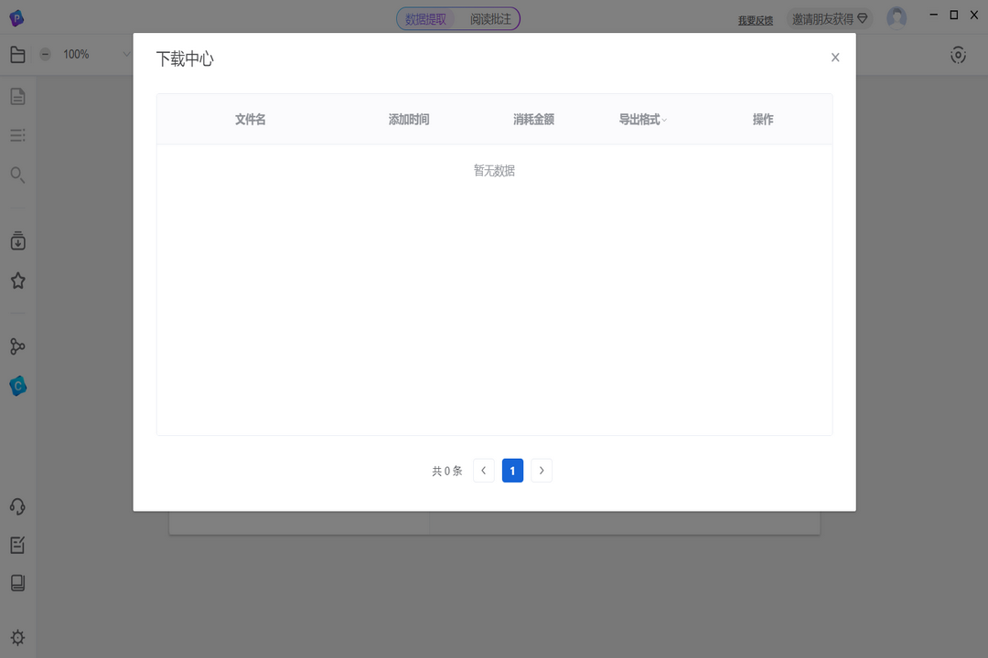This screenshot has width=988, height=658.
Task: Click the feedback note icon near bottom
Action: tap(17, 545)
